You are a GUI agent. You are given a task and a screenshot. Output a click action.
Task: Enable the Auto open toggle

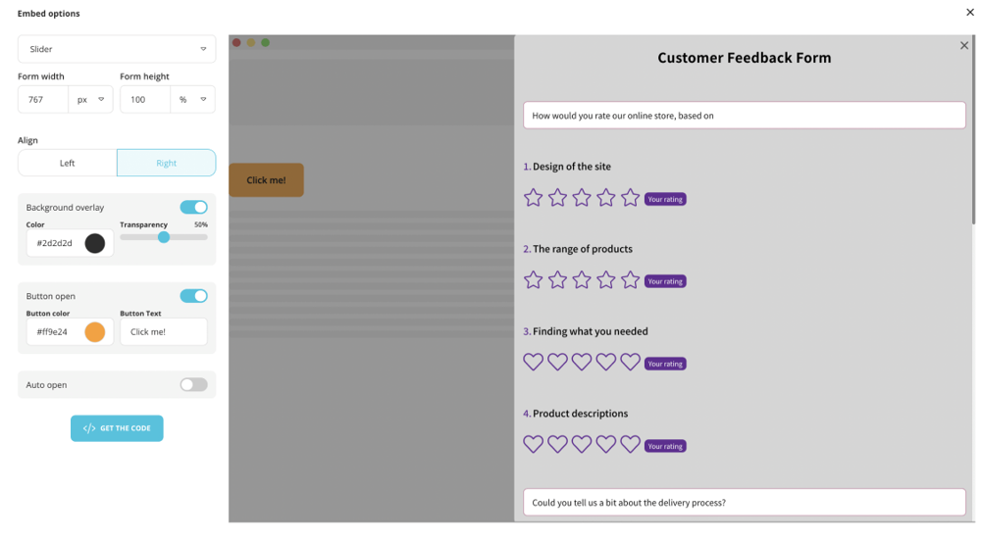tap(193, 385)
